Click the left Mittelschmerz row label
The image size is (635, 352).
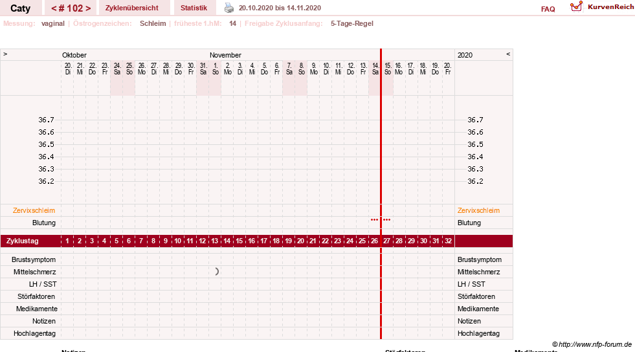tap(34, 272)
